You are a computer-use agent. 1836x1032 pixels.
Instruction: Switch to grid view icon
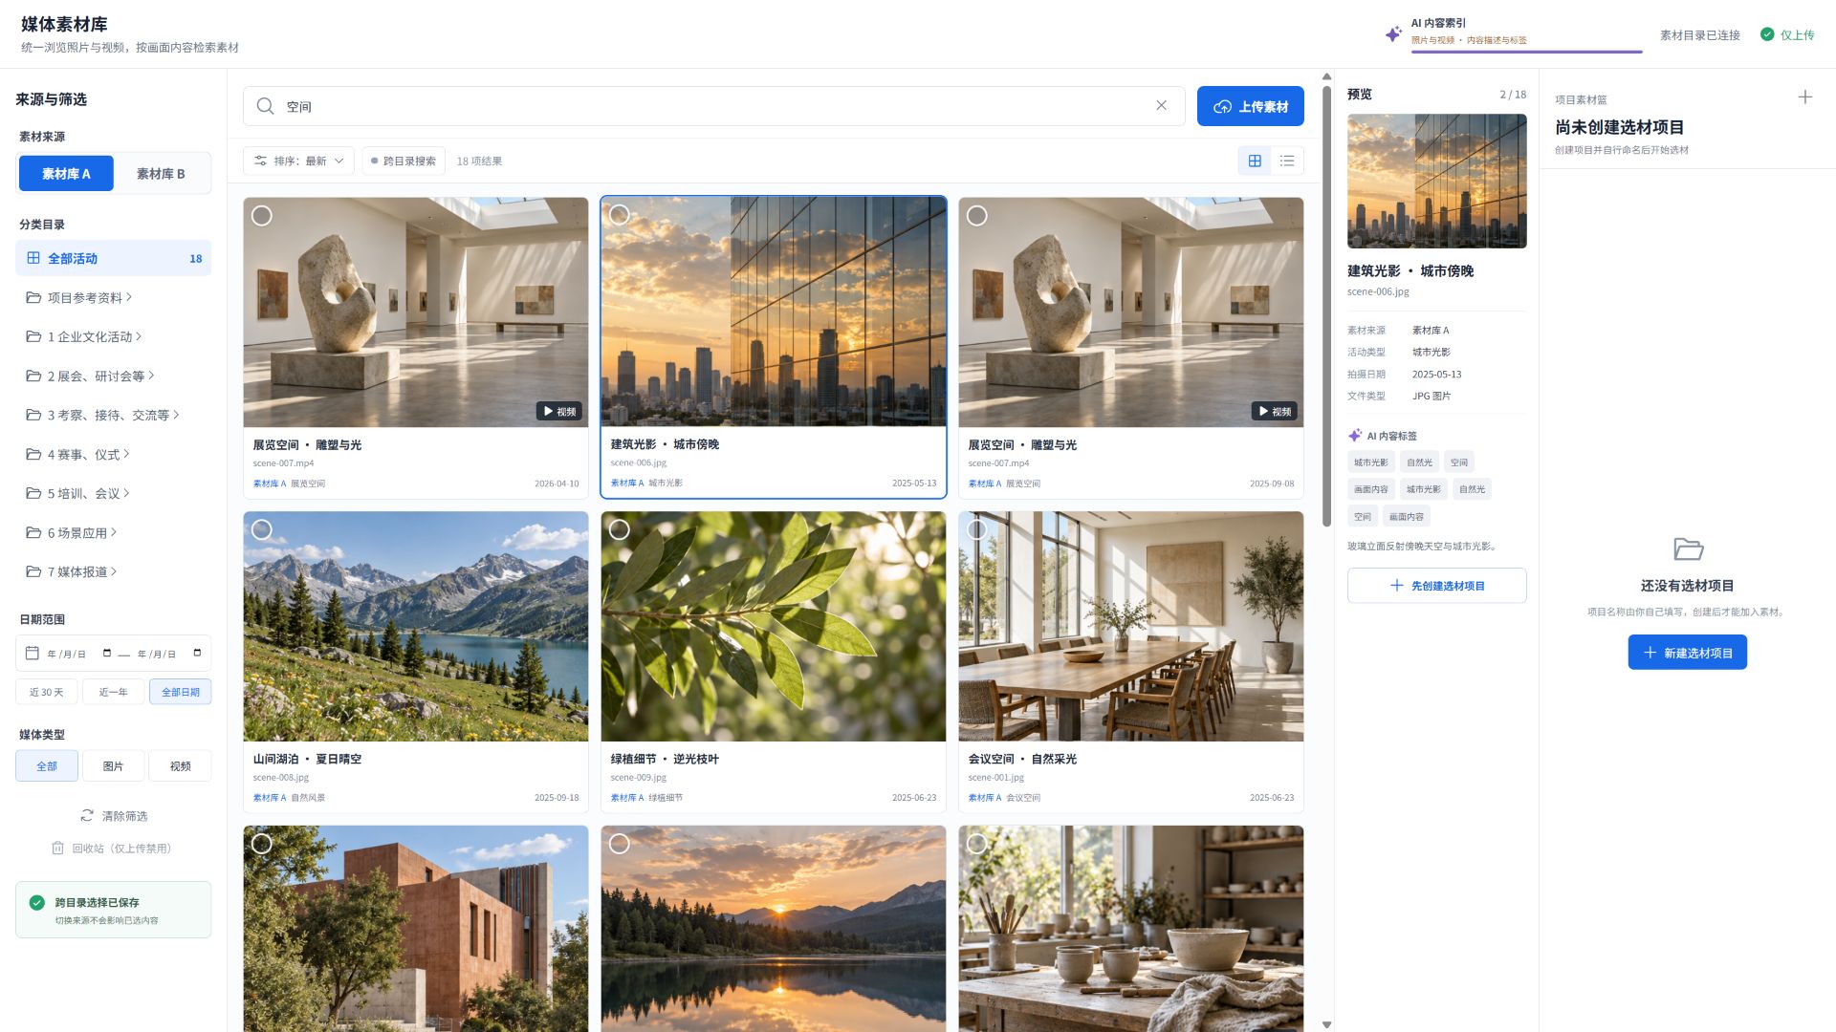coord(1255,161)
